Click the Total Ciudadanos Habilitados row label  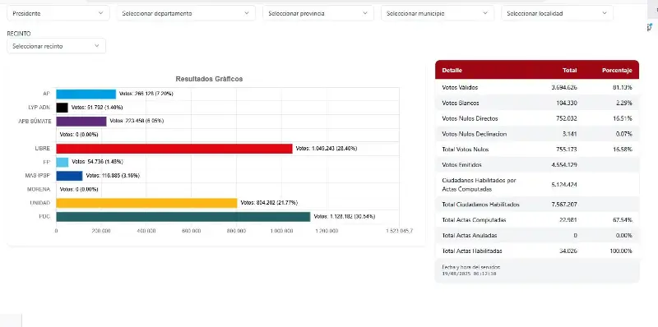click(480, 205)
